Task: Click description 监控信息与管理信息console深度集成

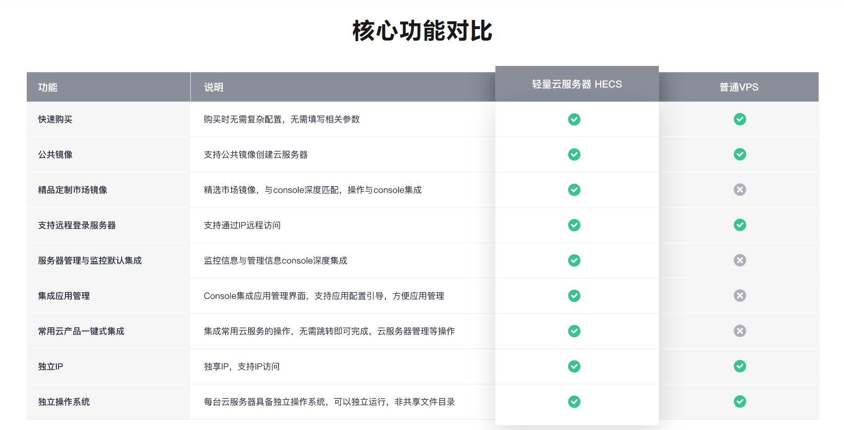Action: [275, 261]
